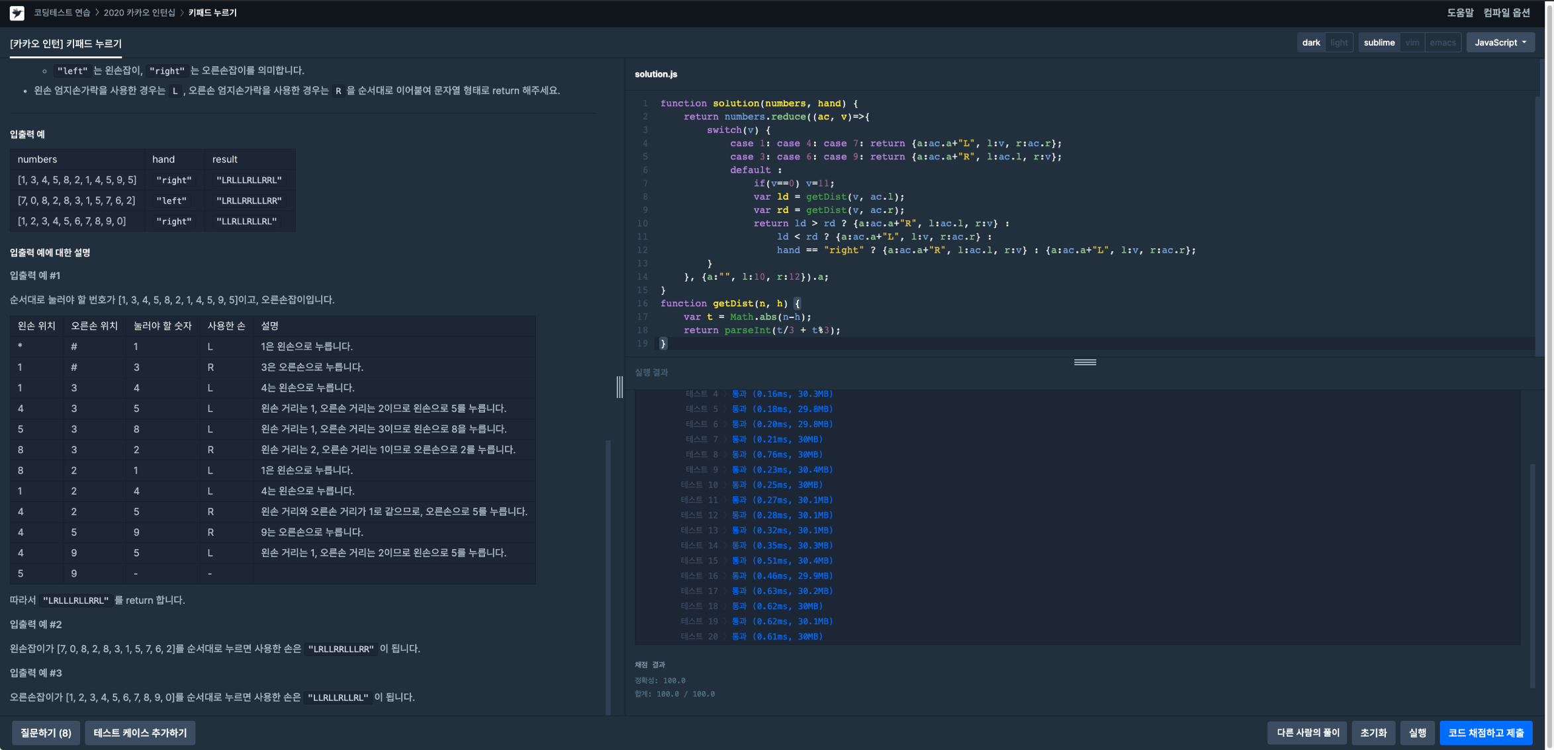
Task: Click 테스트 케이스 추가하기 button
Action: pos(140,733)
